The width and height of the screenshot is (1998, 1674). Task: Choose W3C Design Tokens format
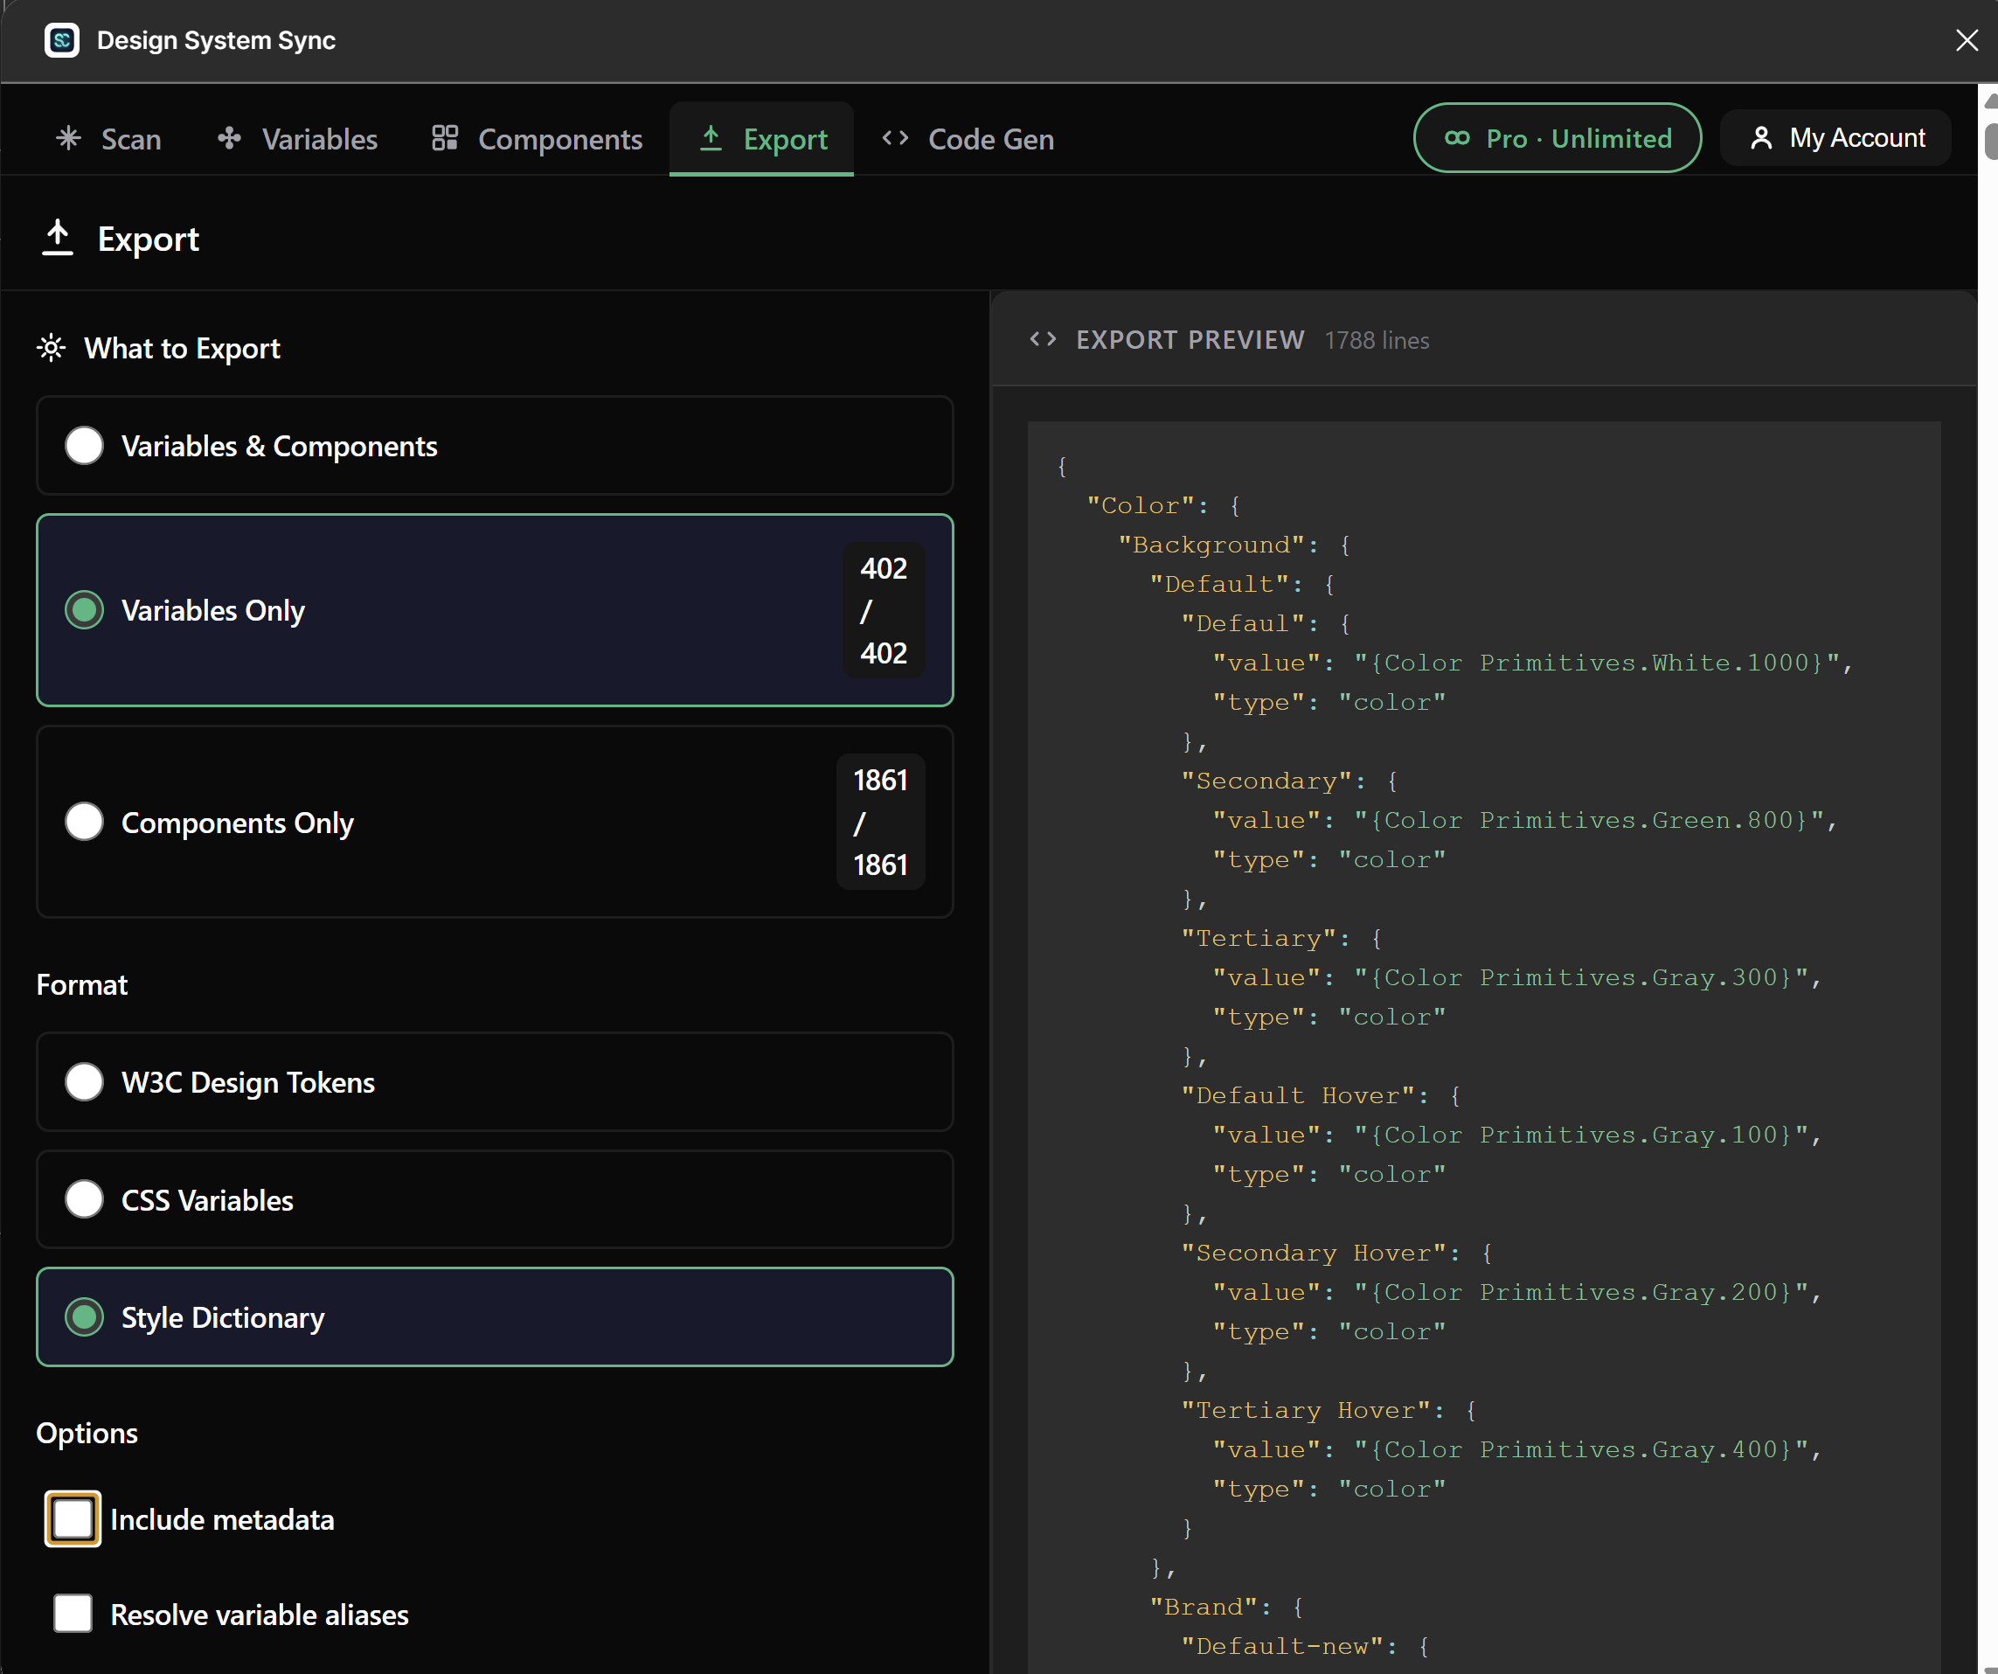[495, 1082]
